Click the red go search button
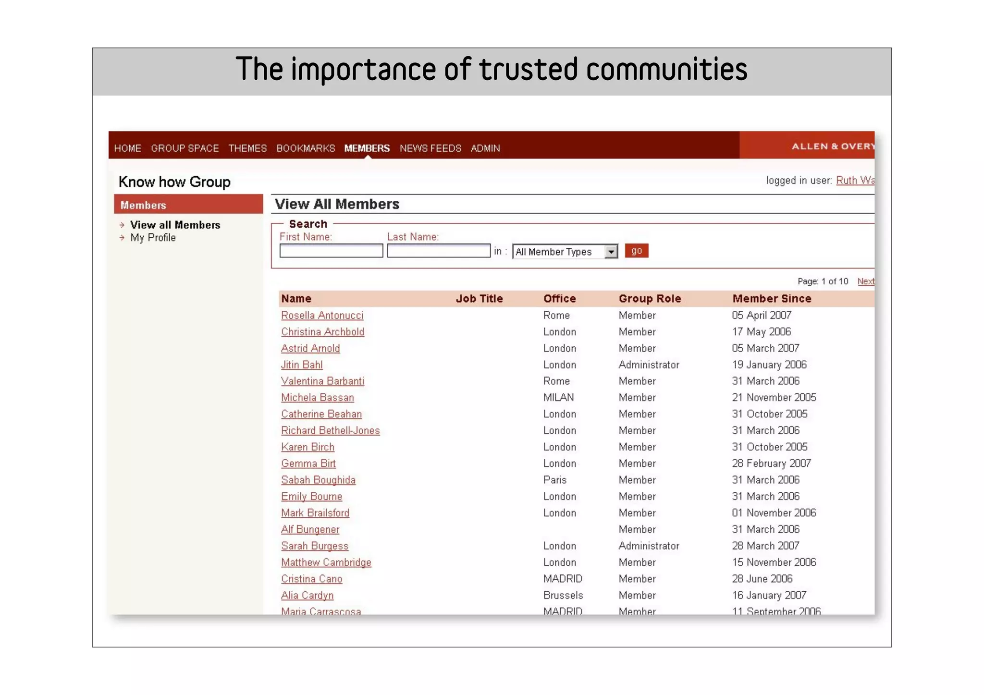This screenshot has height=695, width=984. click(637, 251)
